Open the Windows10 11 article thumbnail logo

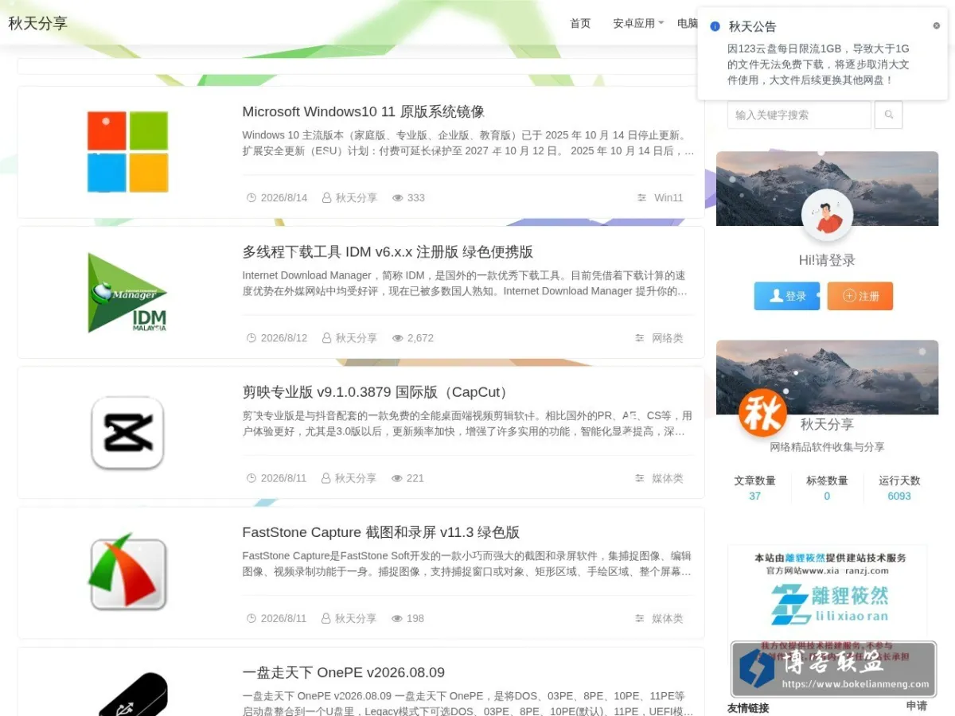(x=127, y=152)
